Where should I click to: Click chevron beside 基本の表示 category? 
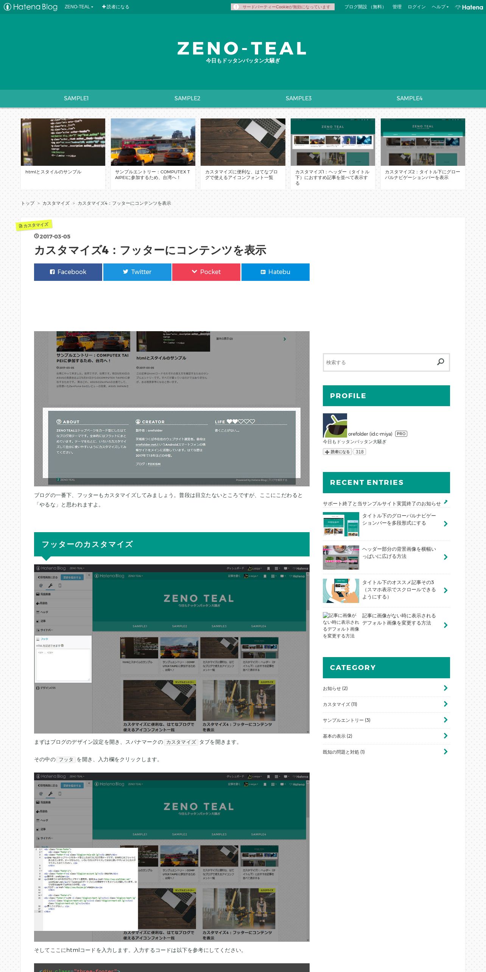(445, 736)
